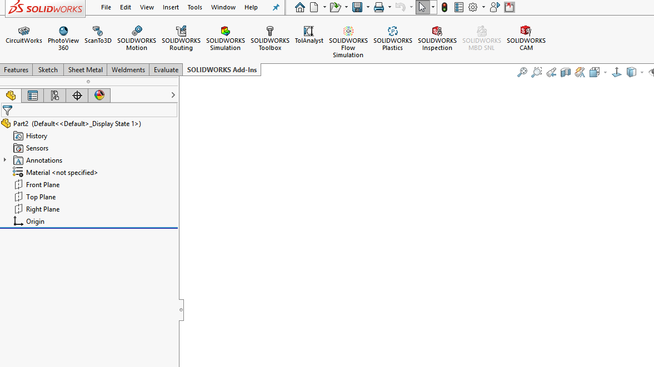Switch to the ConfigurationManager tab
The image size is (654, 367).
54,95
